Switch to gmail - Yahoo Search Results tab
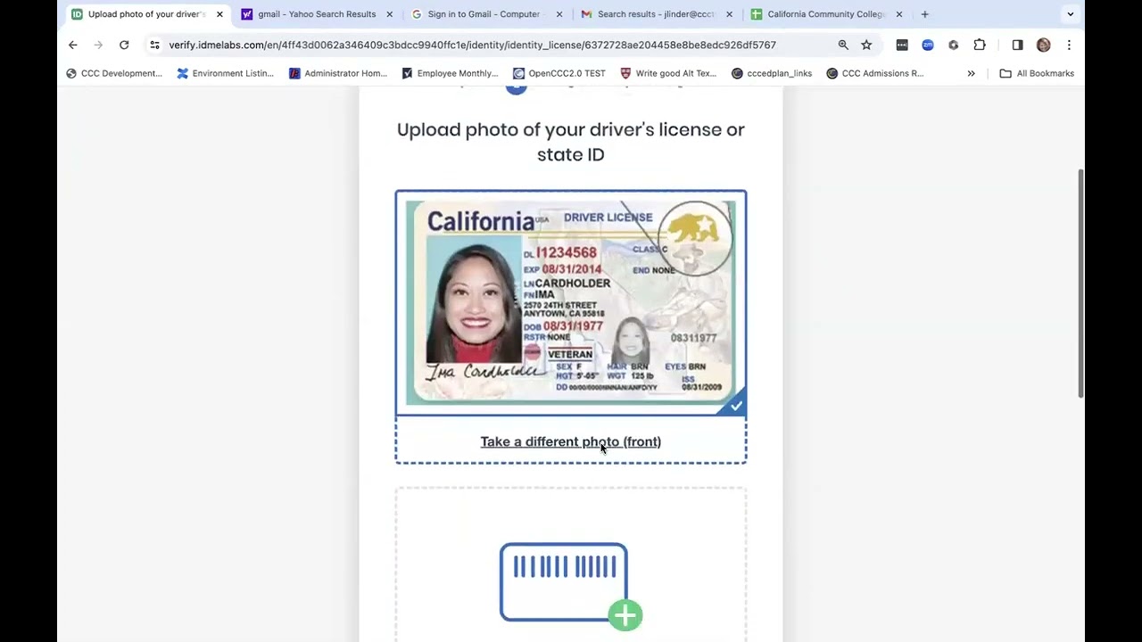 (318, 14)
